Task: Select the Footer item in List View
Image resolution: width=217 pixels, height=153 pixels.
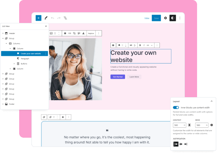Action: click(x=12, y=104)
